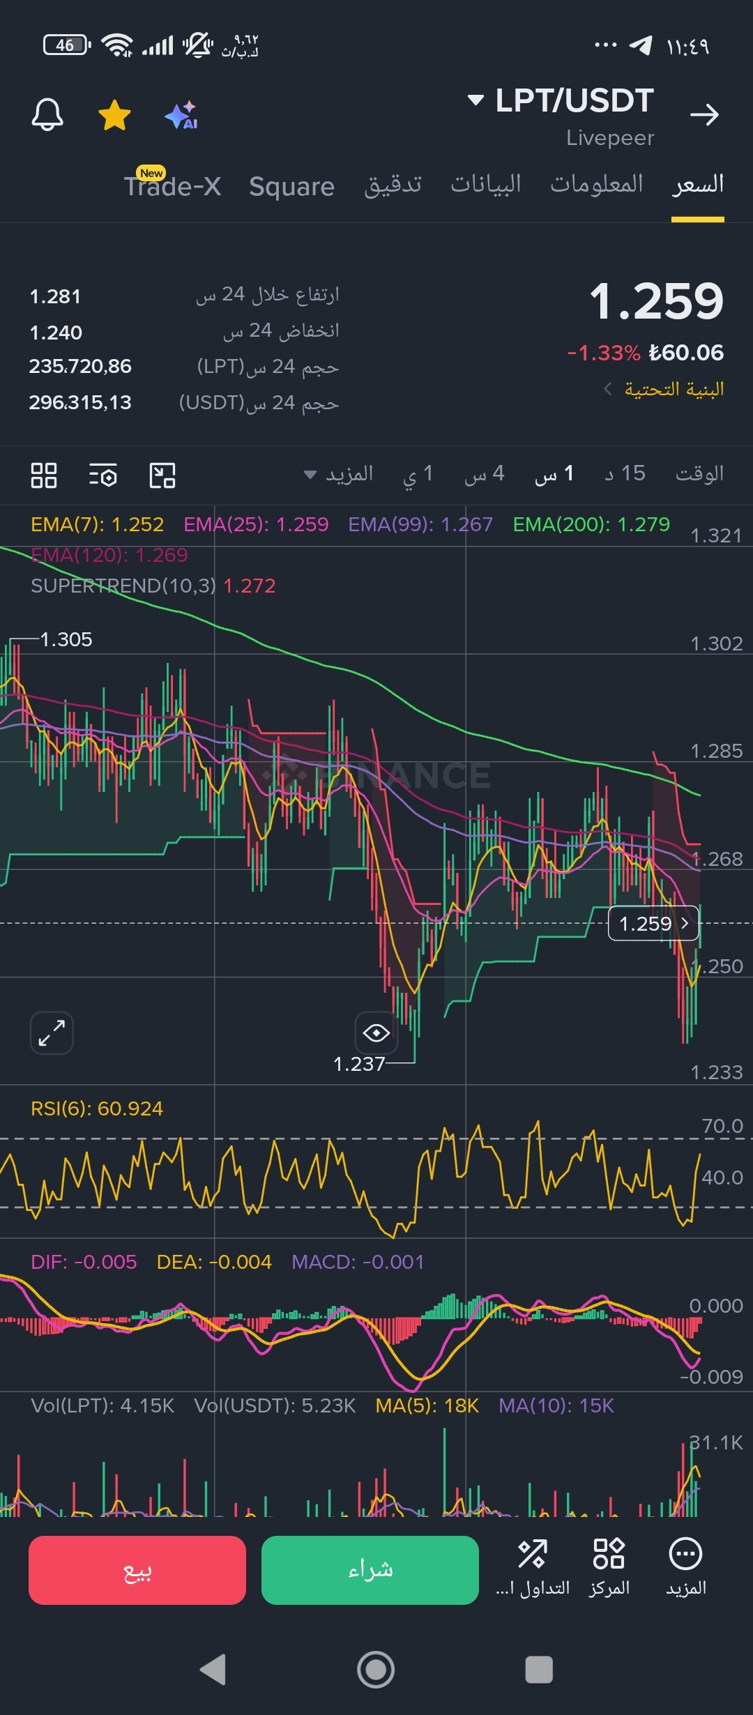This screenshot has height=1715, width=753.
Task: Tap the EMA(200): 1.279 indicator label
Action: click(591, 524)
